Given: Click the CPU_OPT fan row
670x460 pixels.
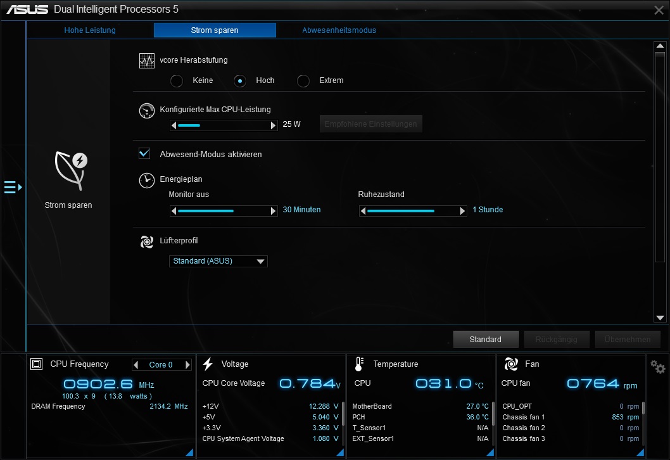Looking at the screenshot, I should click(571, 407).
